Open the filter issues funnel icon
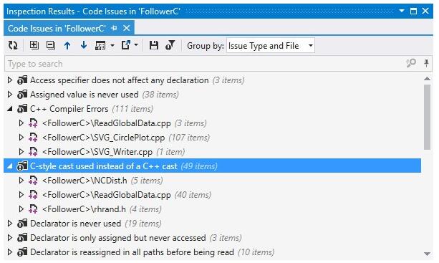The width and height of the screenshot is (439, 263). [x=170, y=45]
